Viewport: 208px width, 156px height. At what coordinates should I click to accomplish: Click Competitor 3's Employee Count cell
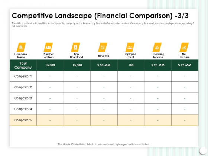tap(131, 98)
